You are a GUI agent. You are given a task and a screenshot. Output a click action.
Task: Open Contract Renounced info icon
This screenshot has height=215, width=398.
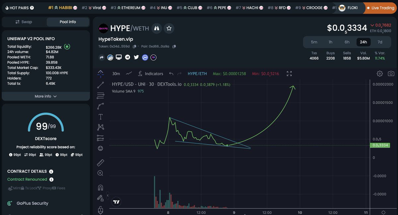click(x=51, y=180)
